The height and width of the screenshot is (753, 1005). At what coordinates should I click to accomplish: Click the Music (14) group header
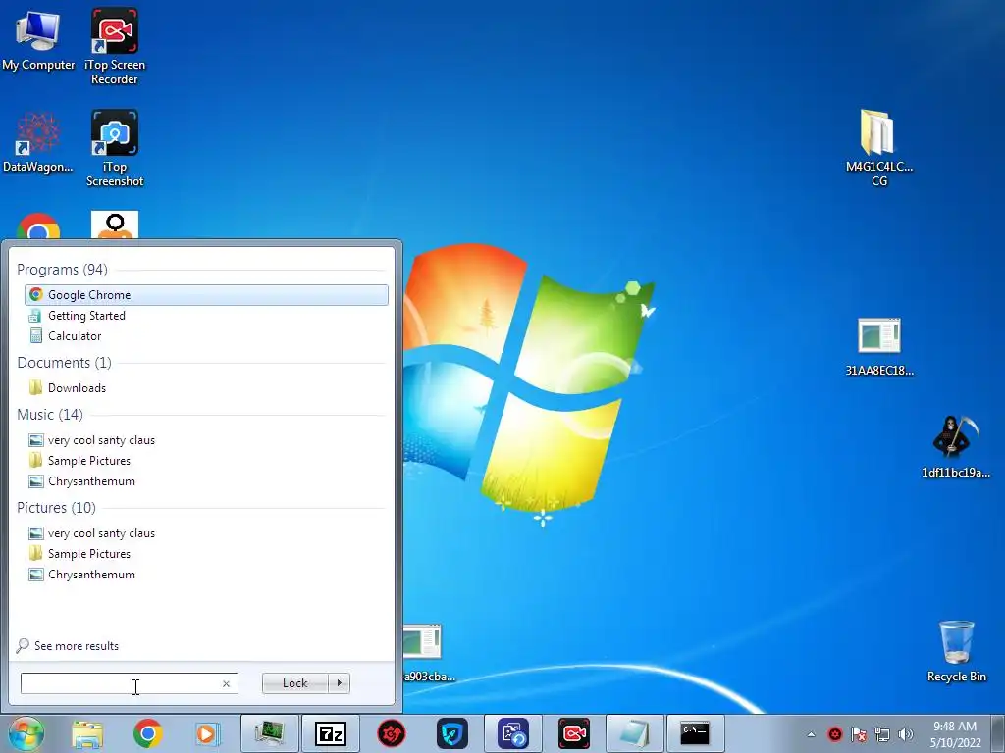[x=50, y=415]
